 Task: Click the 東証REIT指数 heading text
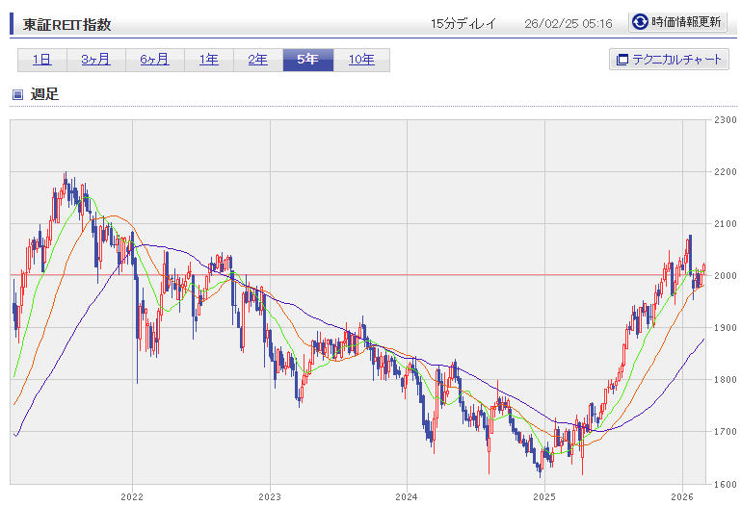[x=67, y=24]
